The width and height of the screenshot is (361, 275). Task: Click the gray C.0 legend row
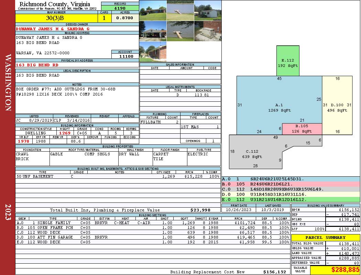tap(291, 189)
